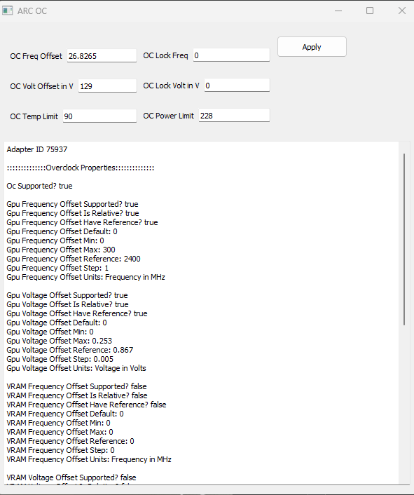Click 'Gpu Voltage Offset Step: 0.005' line
The height and width of the screenshot is (495, 414).
pyautogui.click(x=60, y=360)
